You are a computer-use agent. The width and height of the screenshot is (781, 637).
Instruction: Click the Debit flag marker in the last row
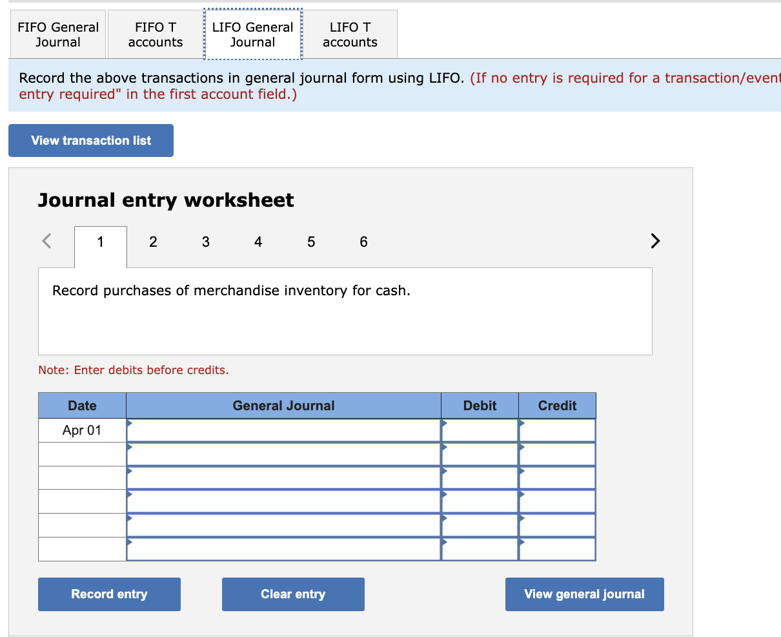[444, 543]
